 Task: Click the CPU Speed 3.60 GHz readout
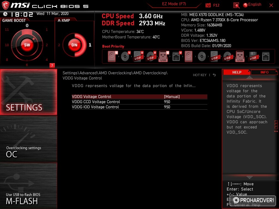(132, 16)
